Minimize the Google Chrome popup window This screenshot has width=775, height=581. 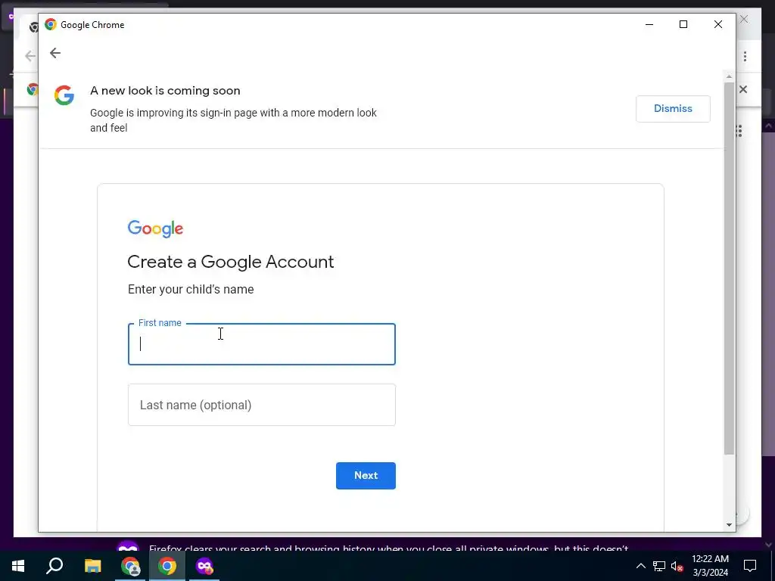[x=649, y=24]
